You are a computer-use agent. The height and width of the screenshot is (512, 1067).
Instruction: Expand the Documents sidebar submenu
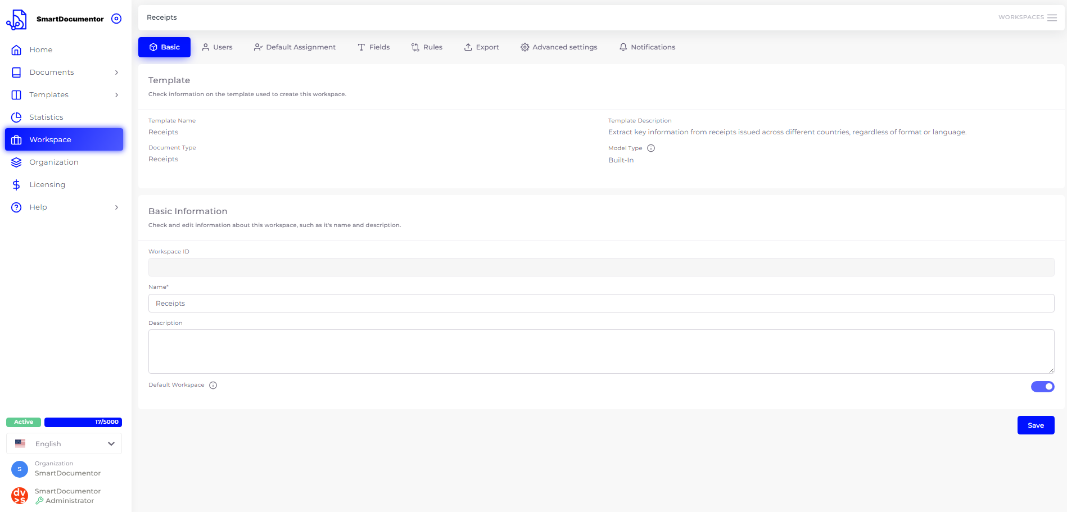(x=116, y=73)
